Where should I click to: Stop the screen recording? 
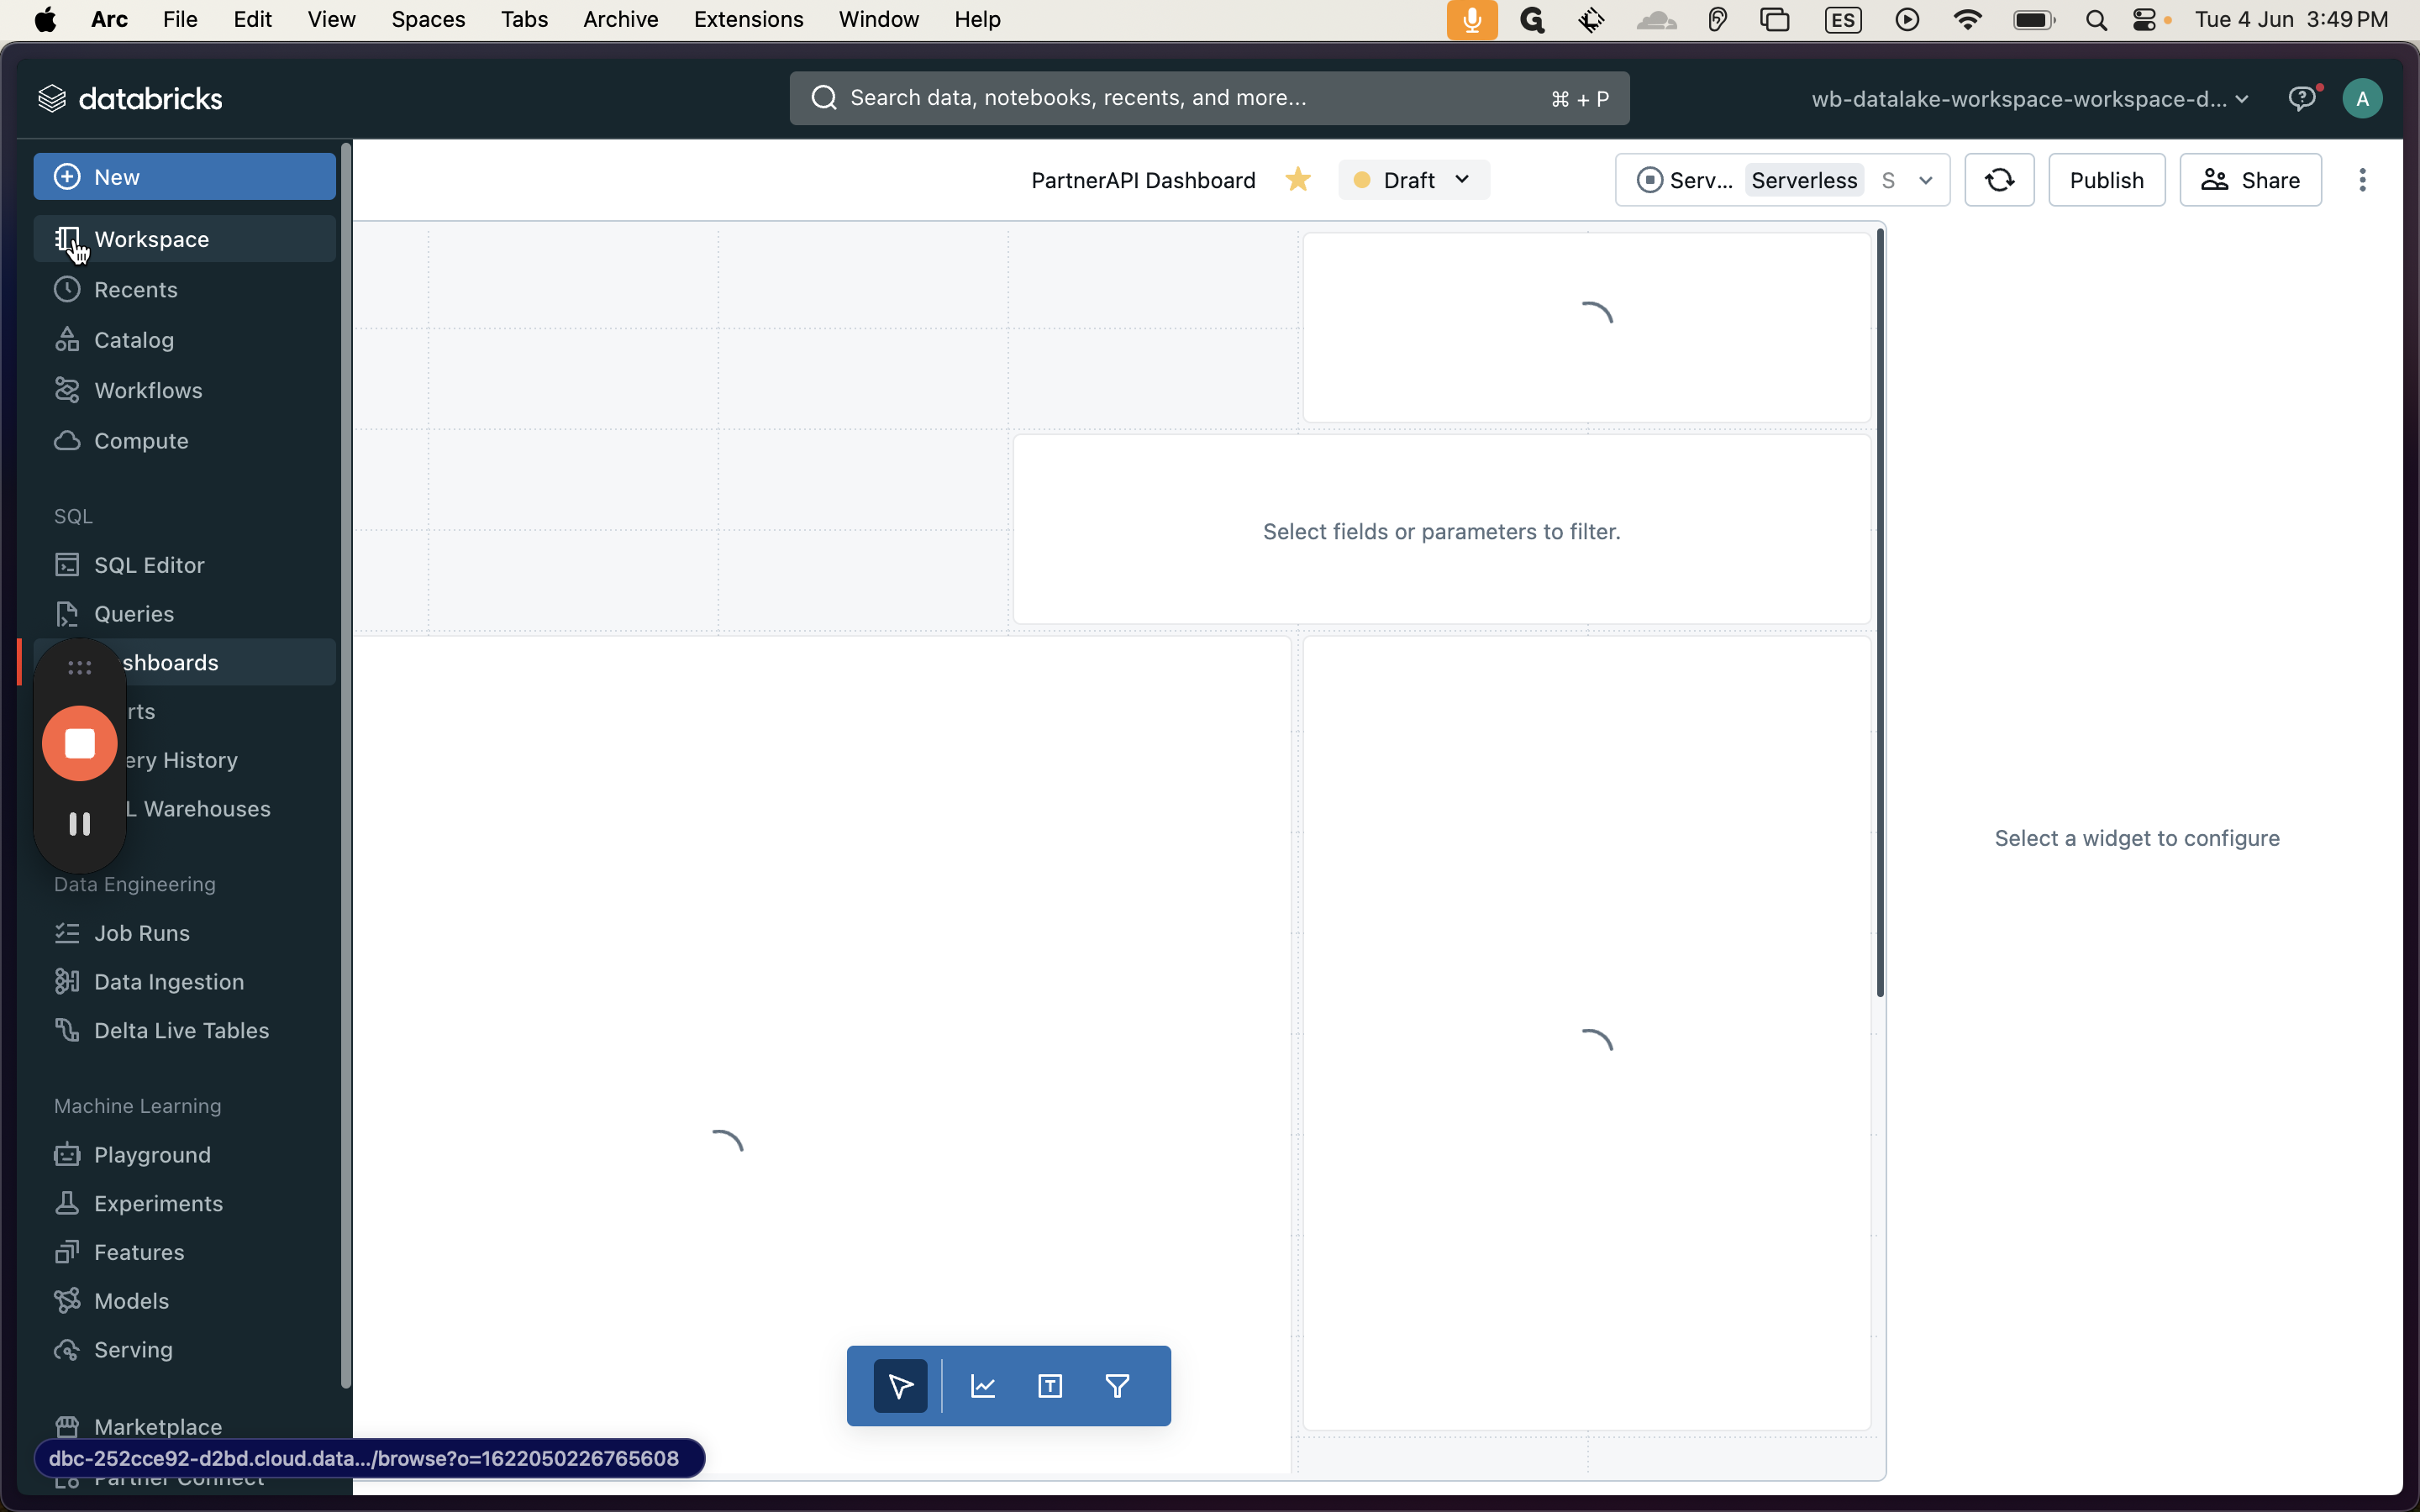click(x=80, y=744)
